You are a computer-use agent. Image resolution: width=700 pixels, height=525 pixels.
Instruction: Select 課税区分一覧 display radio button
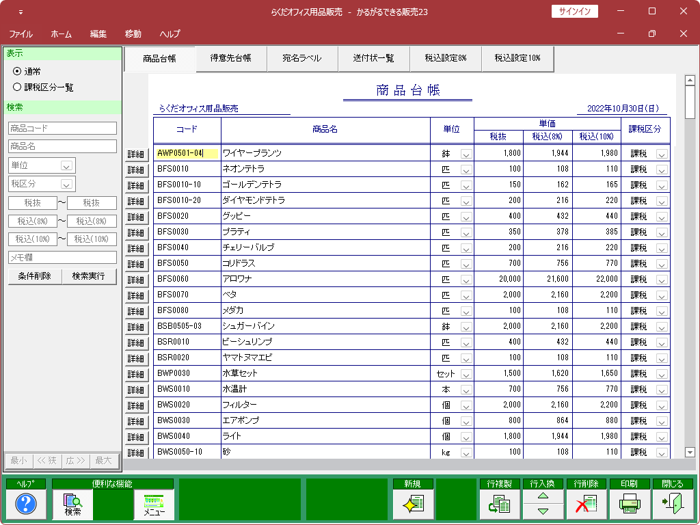tap(17, 87)
